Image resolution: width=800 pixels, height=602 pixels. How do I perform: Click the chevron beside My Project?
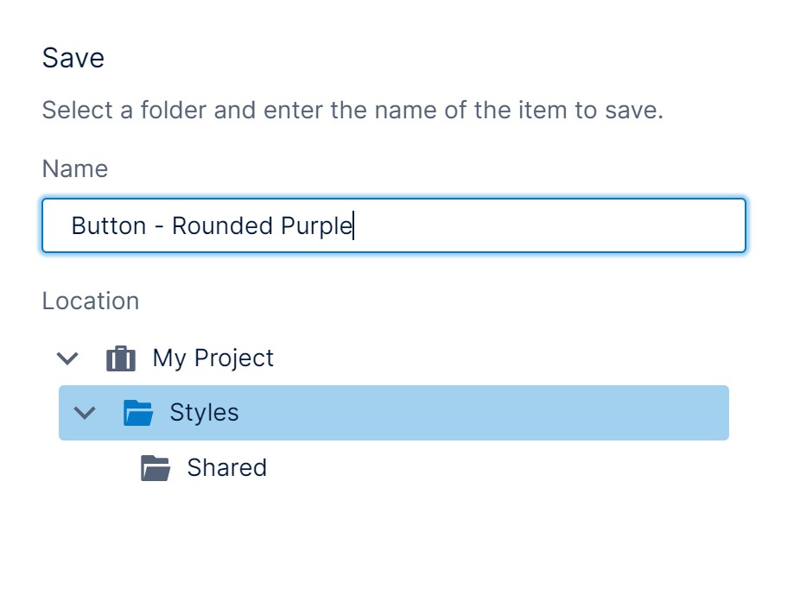tap(67, 358)
